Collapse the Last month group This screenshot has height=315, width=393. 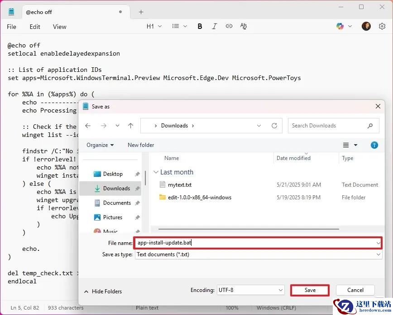click(x=156, y=172)
